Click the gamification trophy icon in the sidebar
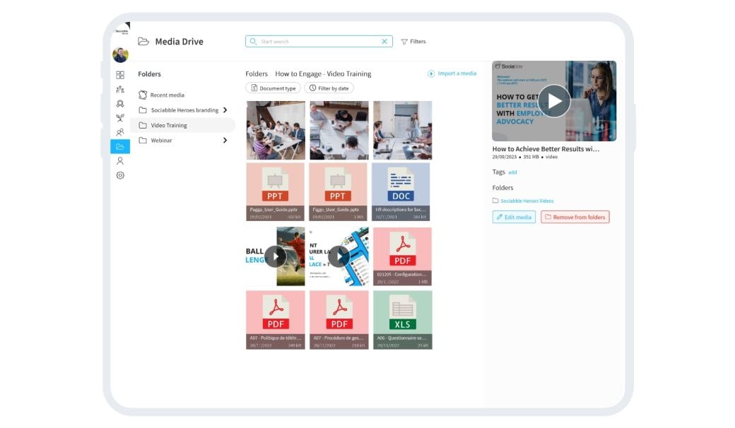 pos(120,118)
